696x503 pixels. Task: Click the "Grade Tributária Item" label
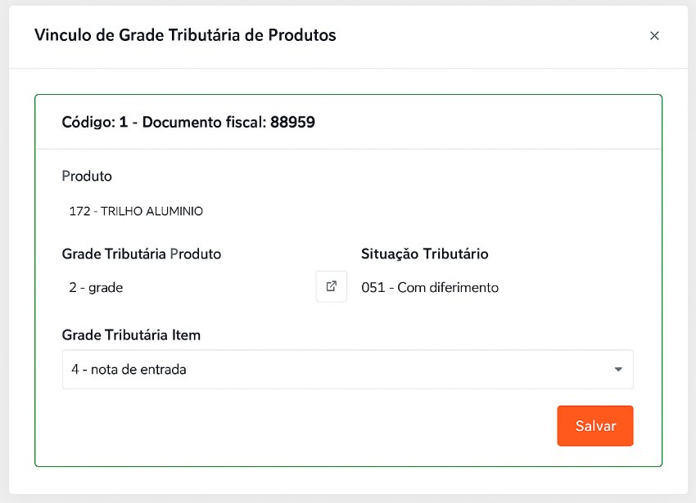pos(131,335)
